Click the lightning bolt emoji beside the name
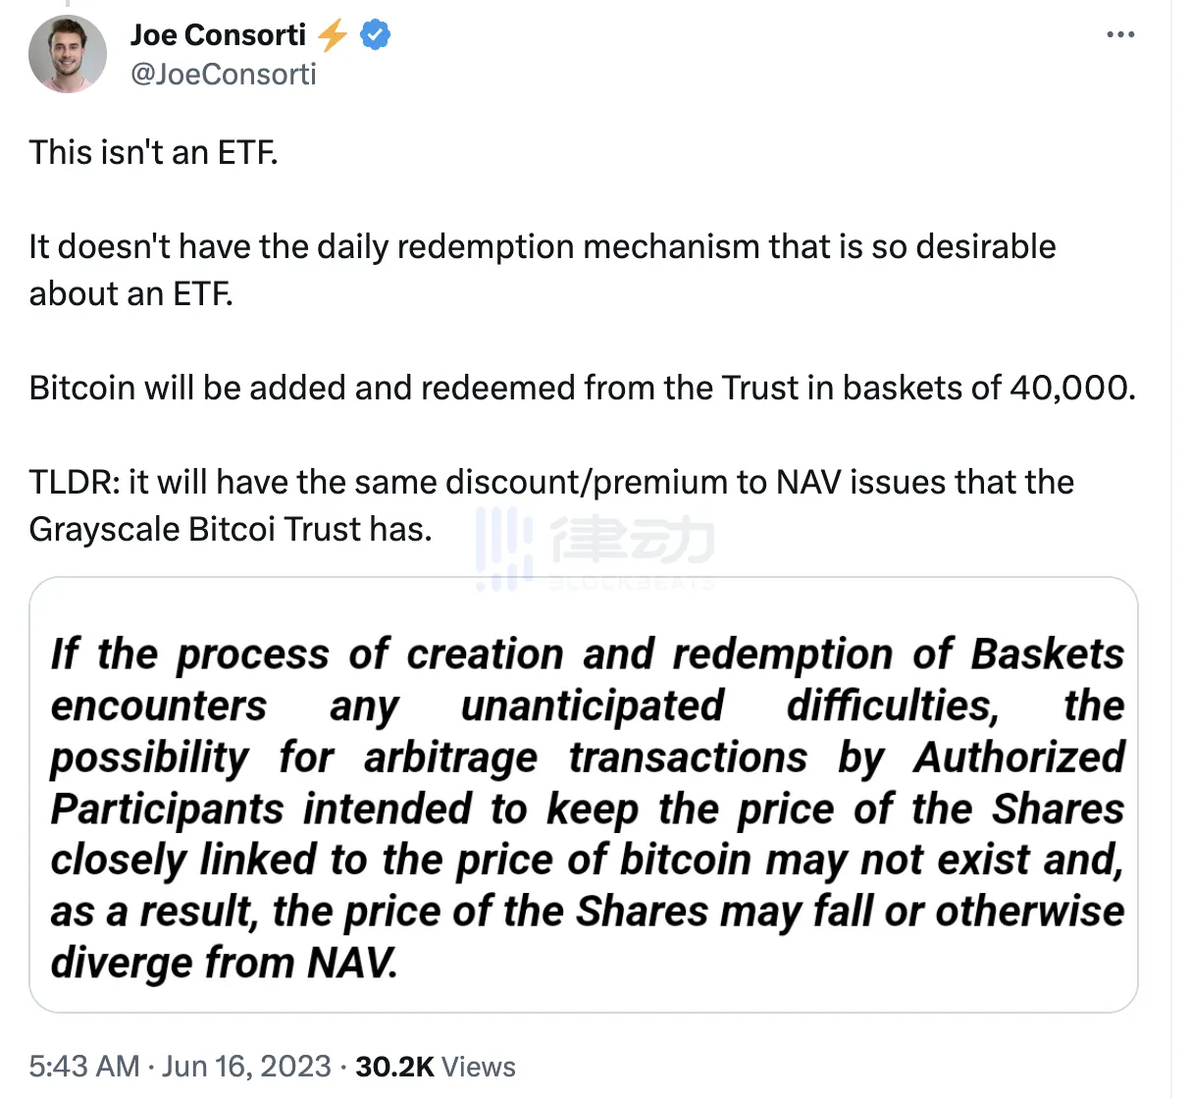This screenshot has height=1099, width=1191. pyautogui.click(x=334, y=35)
